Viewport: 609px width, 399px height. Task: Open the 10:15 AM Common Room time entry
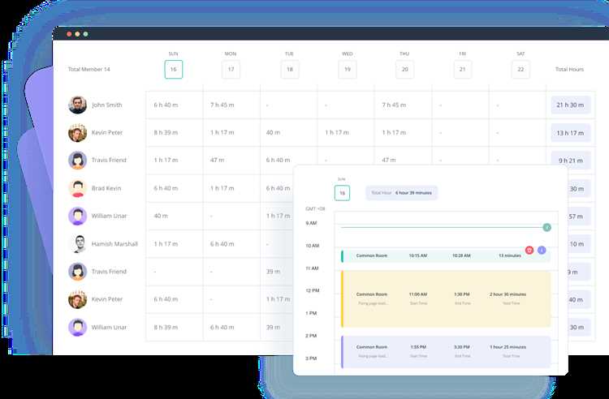pos(446,256)
